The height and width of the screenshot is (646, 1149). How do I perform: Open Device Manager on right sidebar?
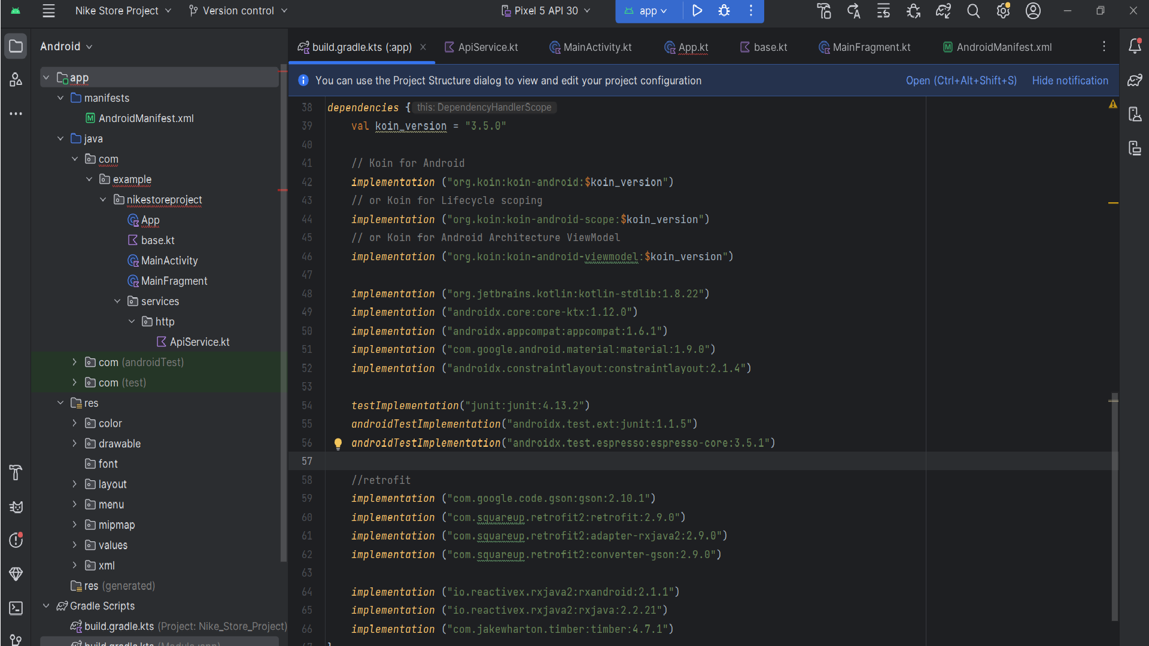(x=1135, y=114)
